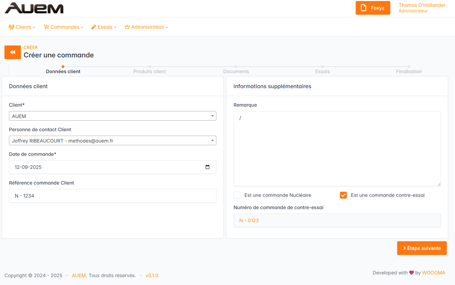The height and width of the screenshot is (285, 455).
Task: Click the orange back arrow icon button
Action: tap(13, 52)
